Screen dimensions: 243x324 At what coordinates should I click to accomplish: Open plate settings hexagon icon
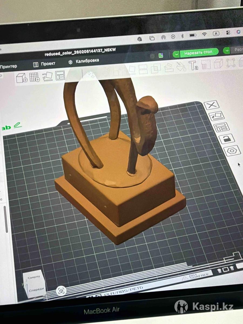(x=232, y=150)
